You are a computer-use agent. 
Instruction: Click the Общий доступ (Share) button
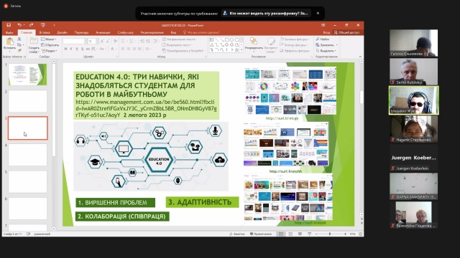346,32
